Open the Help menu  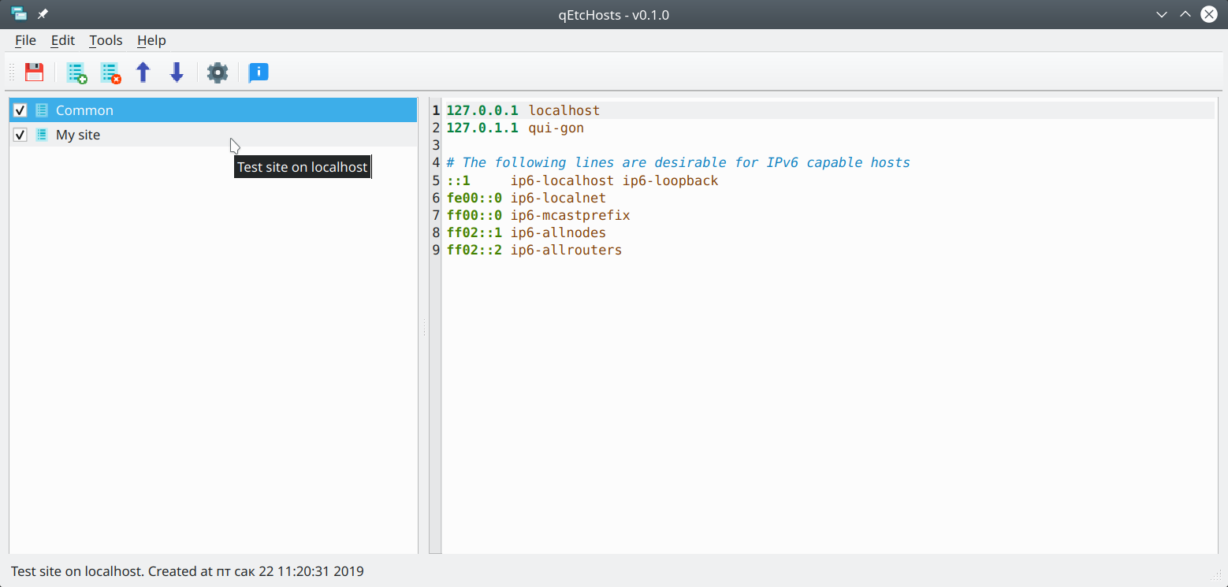pyautogui.click(x=151, y=40)
